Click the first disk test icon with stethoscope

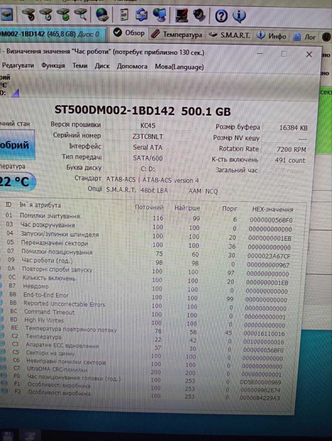[x=29, y=14]
